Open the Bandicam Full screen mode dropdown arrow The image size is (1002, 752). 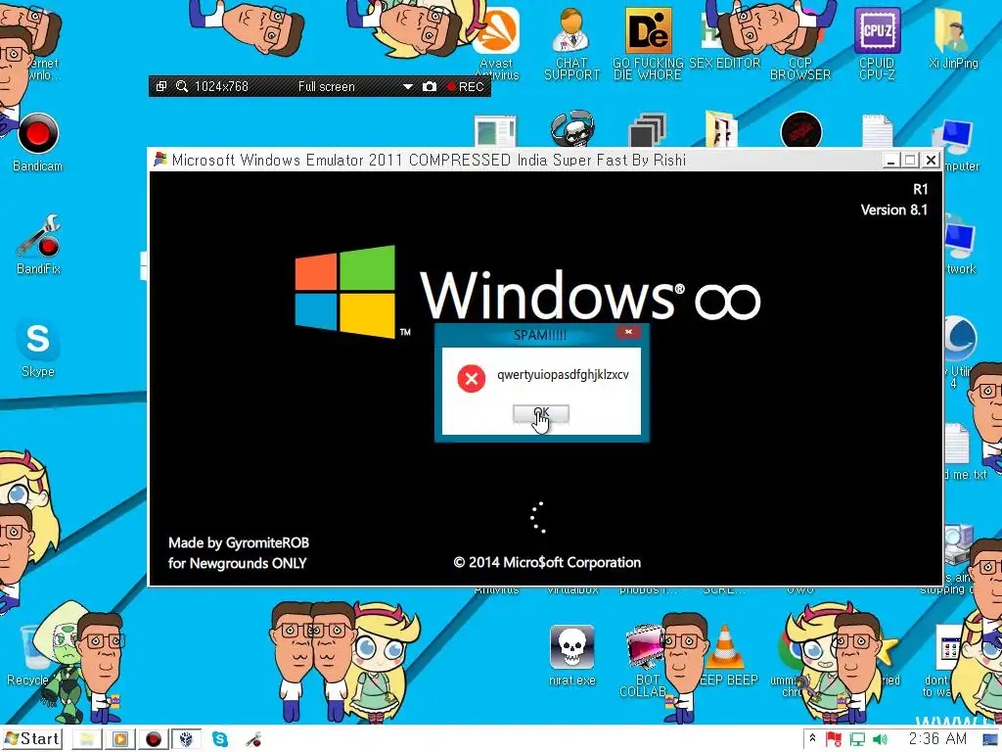click(x=408, y=86)
